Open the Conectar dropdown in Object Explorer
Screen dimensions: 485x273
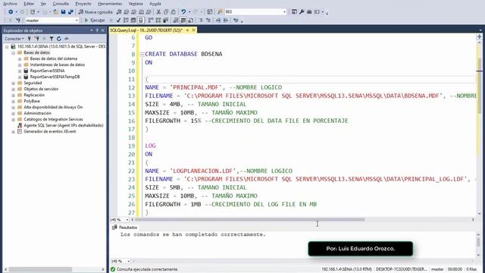pyautogui.click(x=14, y=39)
